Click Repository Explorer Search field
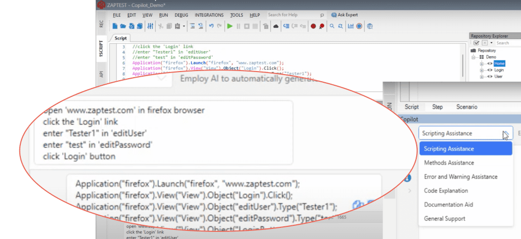Viewport: 521px width, 239px height. coord(508,43)
